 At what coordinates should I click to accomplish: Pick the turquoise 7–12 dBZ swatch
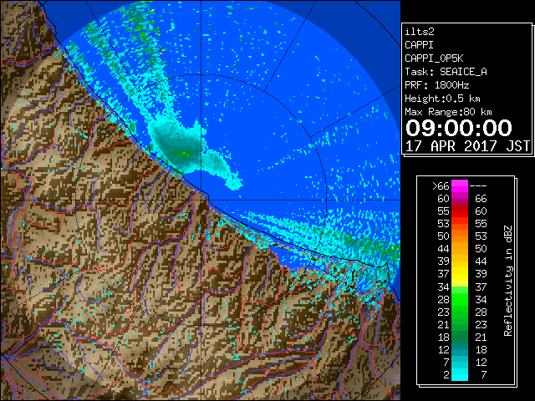460,362
